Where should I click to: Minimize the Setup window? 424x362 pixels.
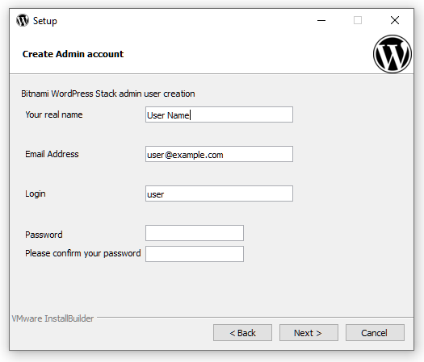point(321,20)
